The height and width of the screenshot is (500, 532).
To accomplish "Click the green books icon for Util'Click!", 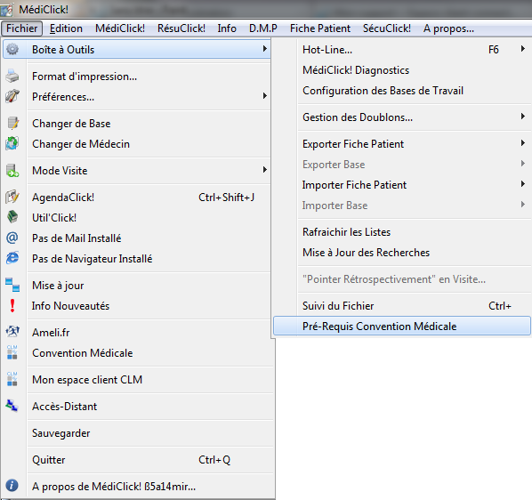I will click(x=12, y=217).
